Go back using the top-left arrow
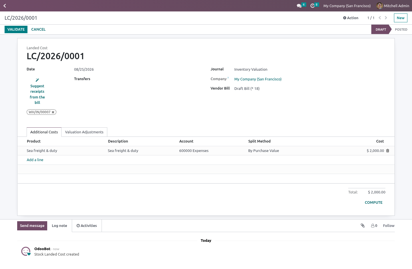Viewport: 412px width, 269px height. pyautogui.click(x=5, y=6)
